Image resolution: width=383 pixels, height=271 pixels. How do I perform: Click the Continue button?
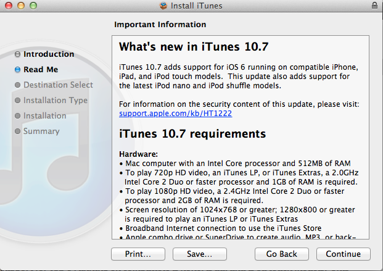tap(343, 254)
